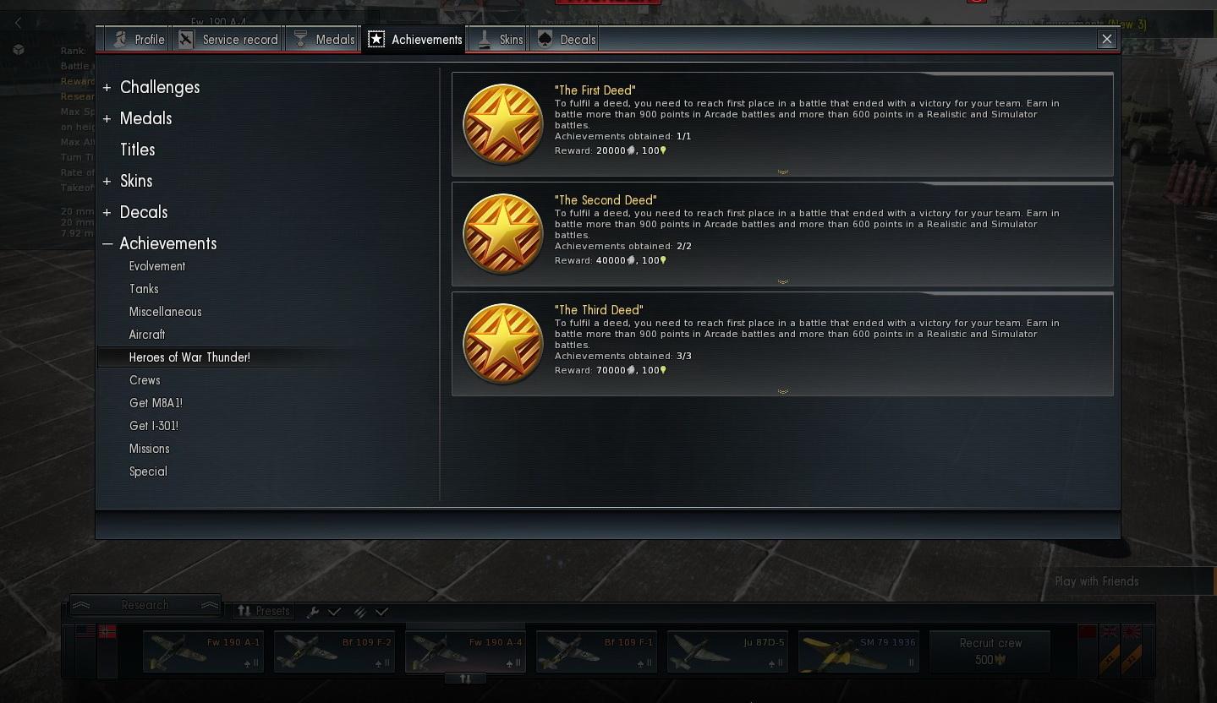Switch to the Service record tab
1217x703 pixels.
[x=228, y=40]
